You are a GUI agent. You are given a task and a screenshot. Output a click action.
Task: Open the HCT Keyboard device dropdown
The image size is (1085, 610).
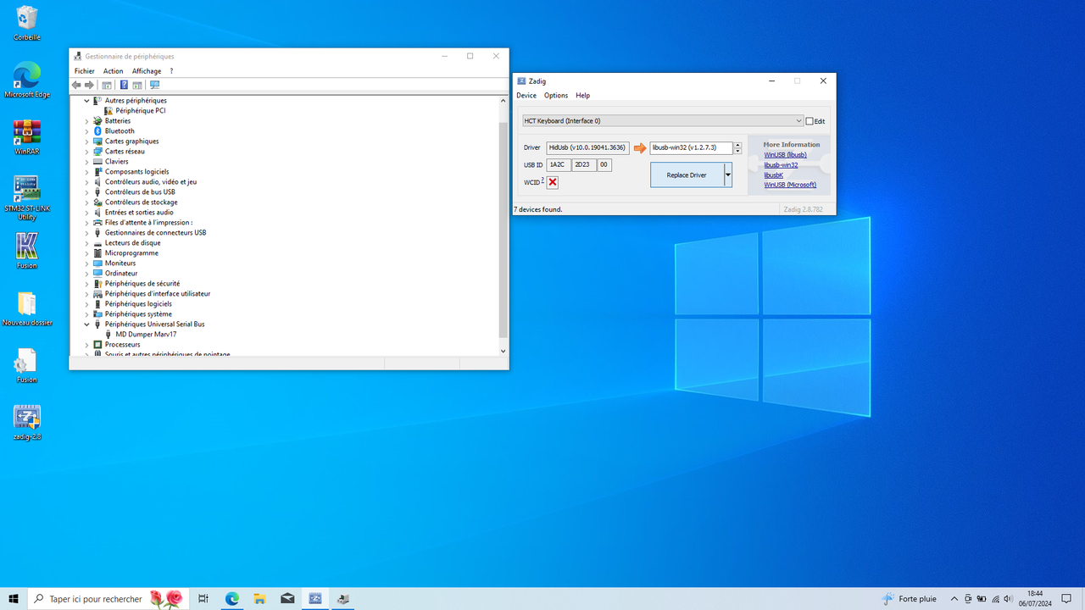[x=662, y=121]
